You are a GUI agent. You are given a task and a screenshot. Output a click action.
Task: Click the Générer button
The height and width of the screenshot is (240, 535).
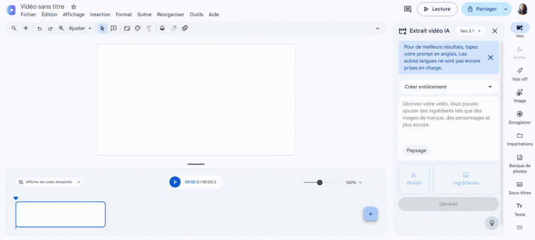point(448,204)
